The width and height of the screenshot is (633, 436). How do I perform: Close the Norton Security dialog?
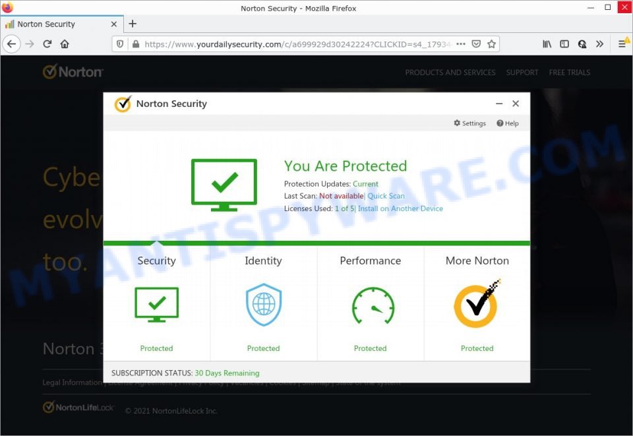click(x=516, y=104)
